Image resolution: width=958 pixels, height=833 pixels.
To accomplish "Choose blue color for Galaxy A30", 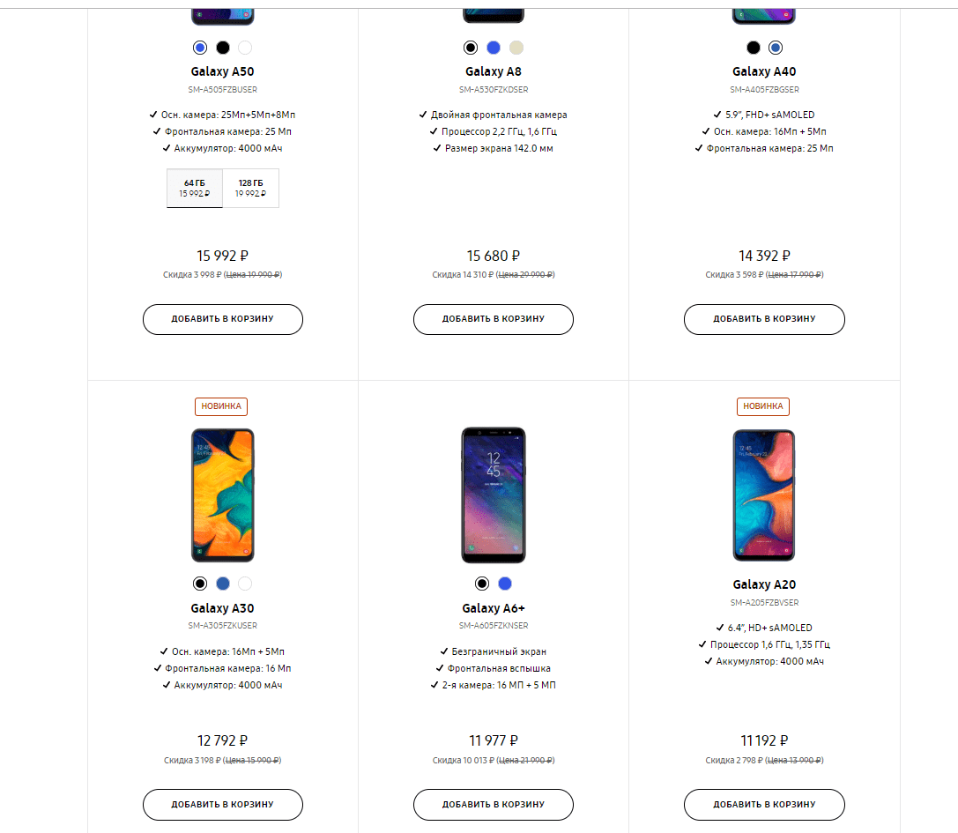I will [223, 584].
